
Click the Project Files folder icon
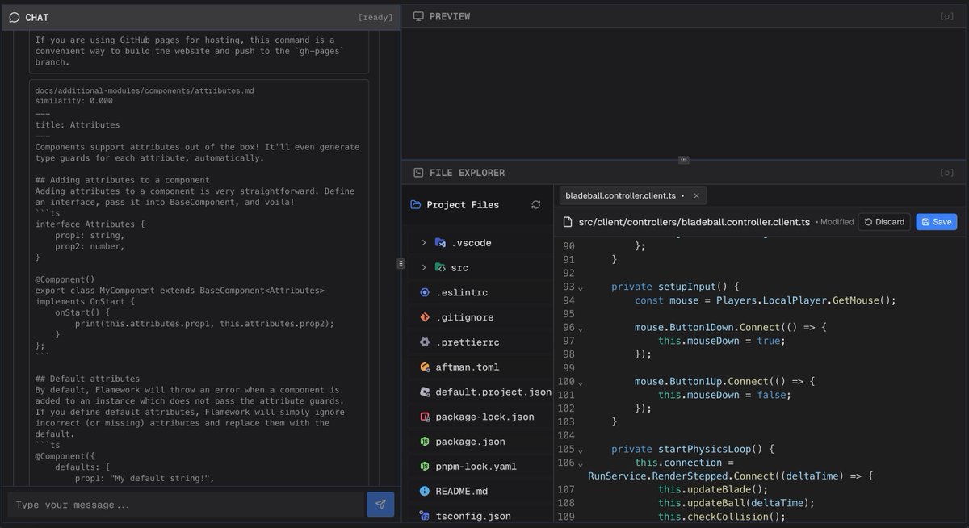415,205
